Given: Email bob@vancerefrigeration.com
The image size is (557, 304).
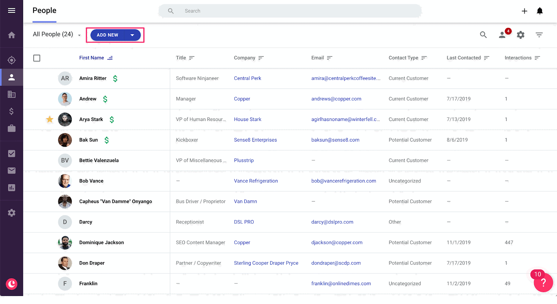Looking at the screenshot, I should 344,181.
